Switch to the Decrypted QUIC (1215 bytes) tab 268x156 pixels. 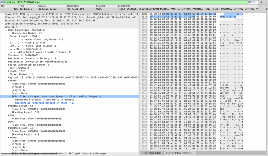point(180,153)
